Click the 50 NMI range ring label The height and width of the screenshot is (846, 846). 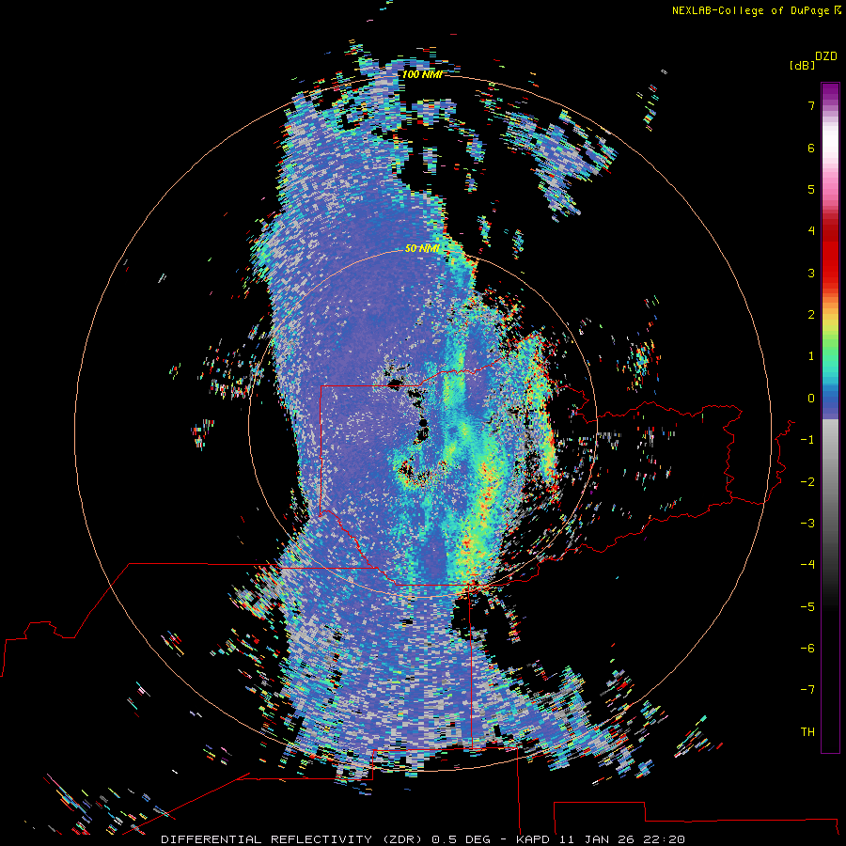pos(422,248)
